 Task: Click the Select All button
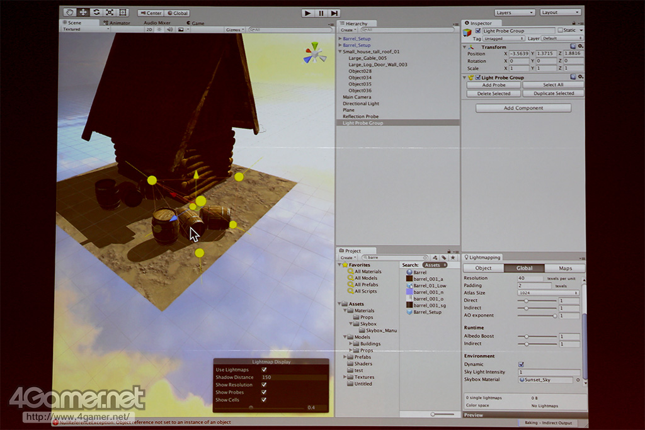[x=553, y=85]
